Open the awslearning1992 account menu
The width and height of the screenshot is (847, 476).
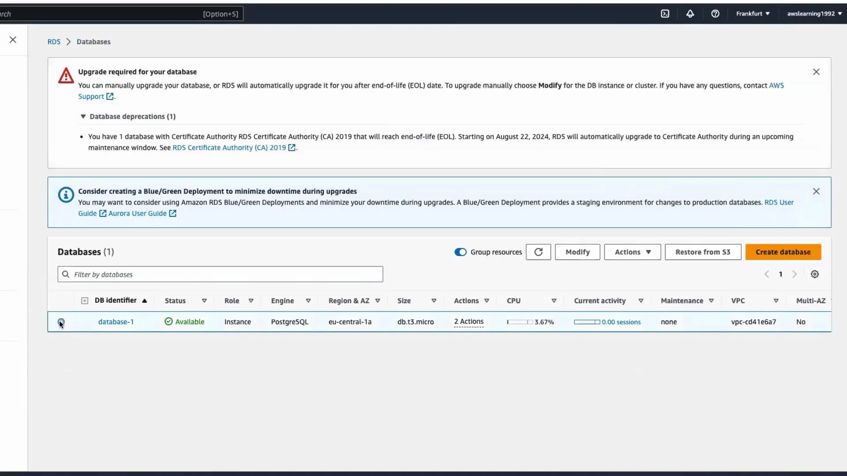[814, 13]
